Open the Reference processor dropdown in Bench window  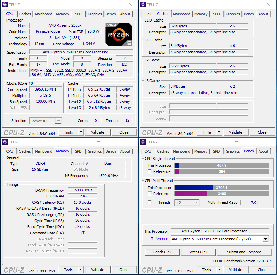click(x=220, y=239)
